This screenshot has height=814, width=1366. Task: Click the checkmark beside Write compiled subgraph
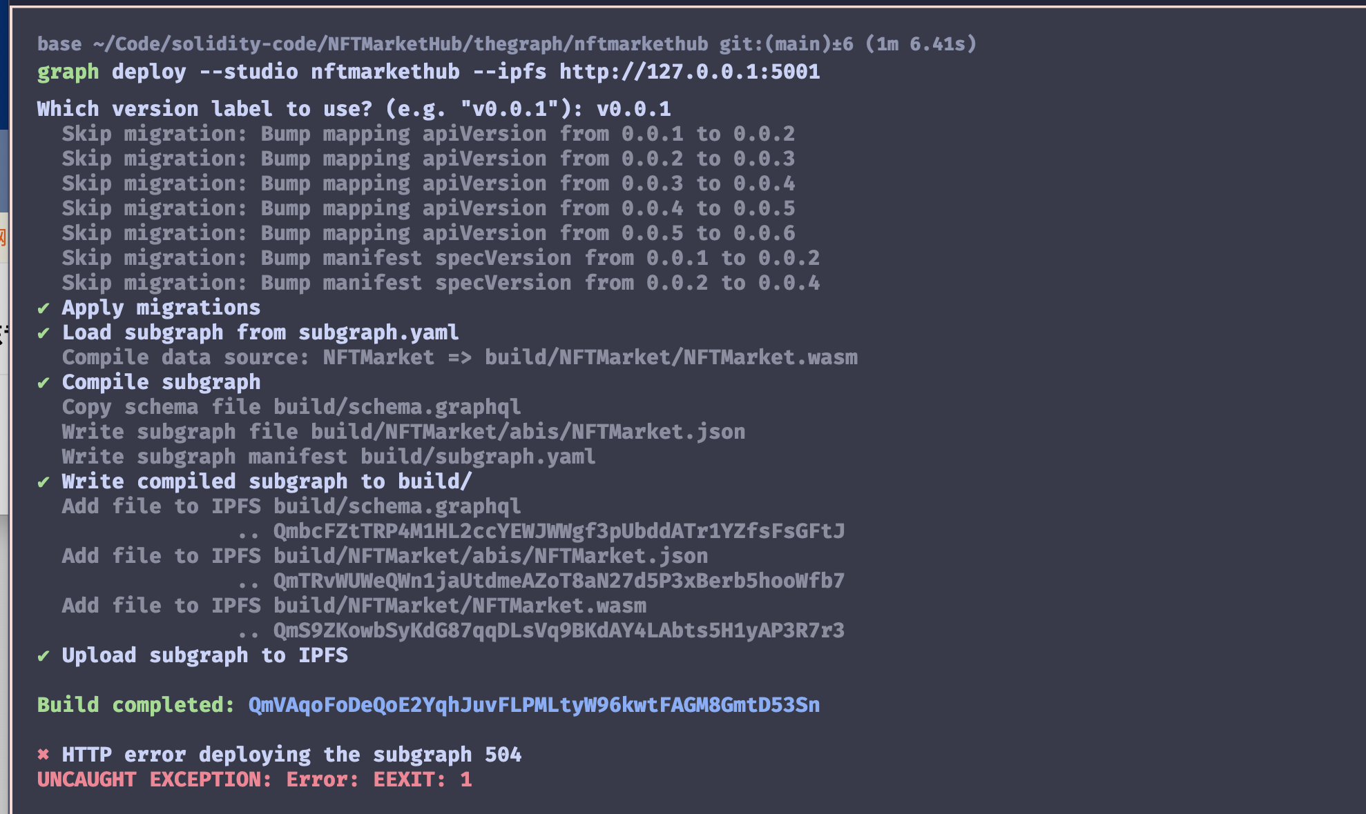[x=44, y=482]
